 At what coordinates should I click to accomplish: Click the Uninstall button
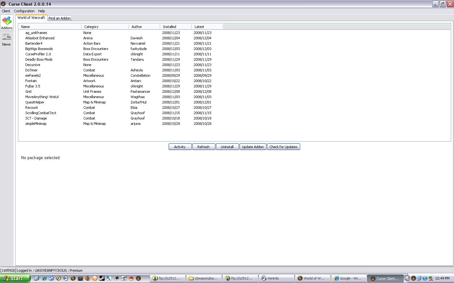tap(227, 147)
